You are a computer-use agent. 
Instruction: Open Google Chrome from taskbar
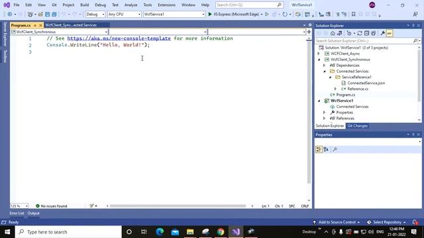pyautogui.click(x=221, y=232)
